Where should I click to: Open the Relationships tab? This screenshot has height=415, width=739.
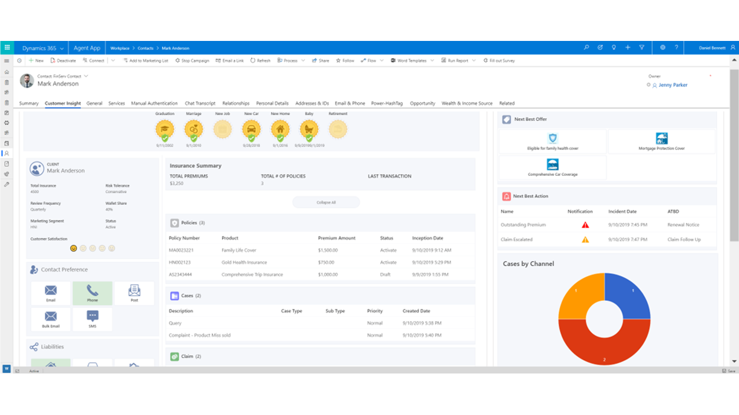(x=236, y=103)
